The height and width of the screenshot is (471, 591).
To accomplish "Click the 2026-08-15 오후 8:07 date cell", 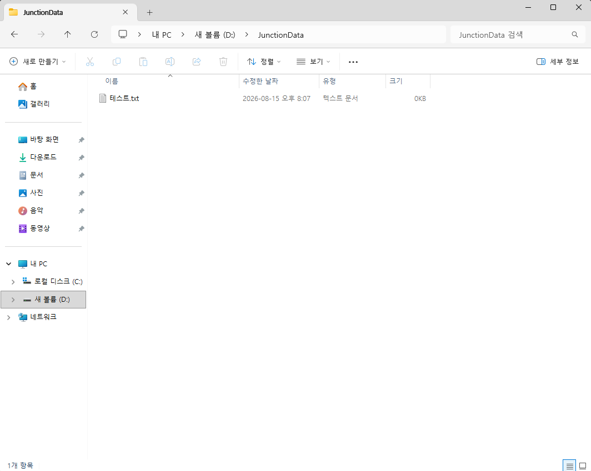I will pos(277,99).
